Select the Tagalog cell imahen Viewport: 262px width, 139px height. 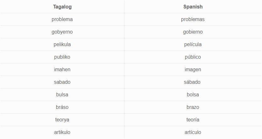[x=62, y=69]
